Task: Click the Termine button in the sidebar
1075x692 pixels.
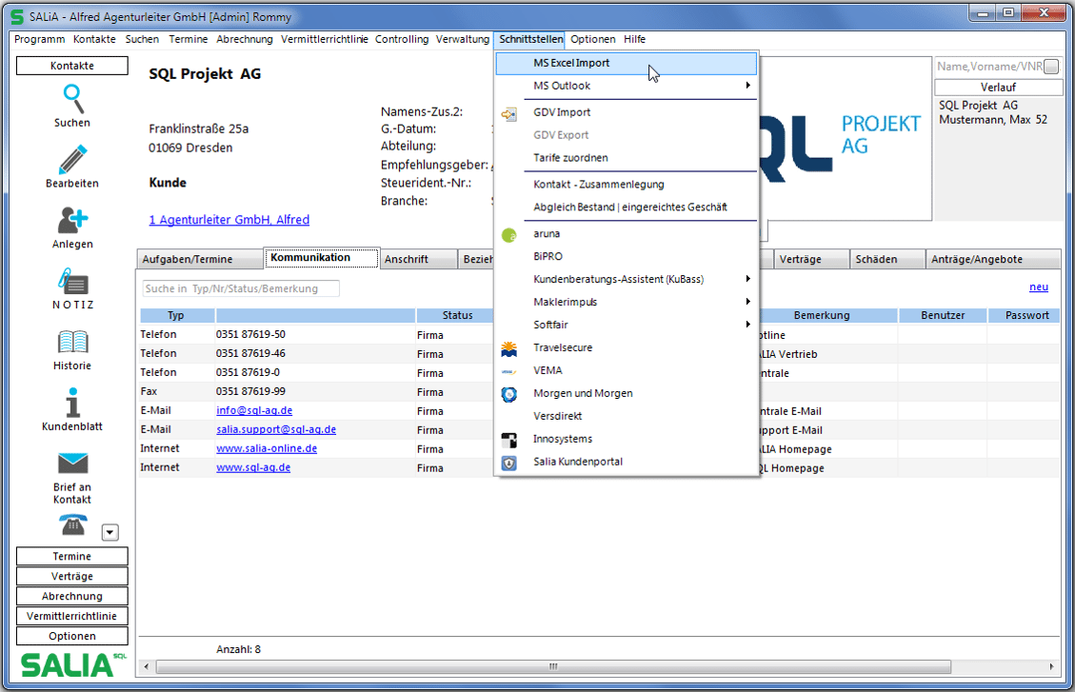Action: pyautogui.click(x=72, y=556)
